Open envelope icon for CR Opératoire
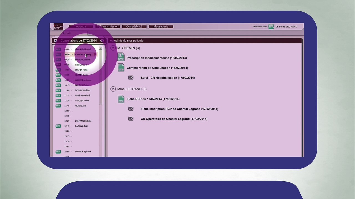 coord(131,119)
